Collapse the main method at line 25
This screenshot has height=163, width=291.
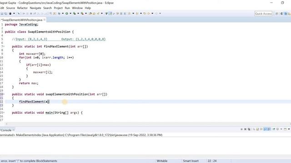tap(4, 113)
